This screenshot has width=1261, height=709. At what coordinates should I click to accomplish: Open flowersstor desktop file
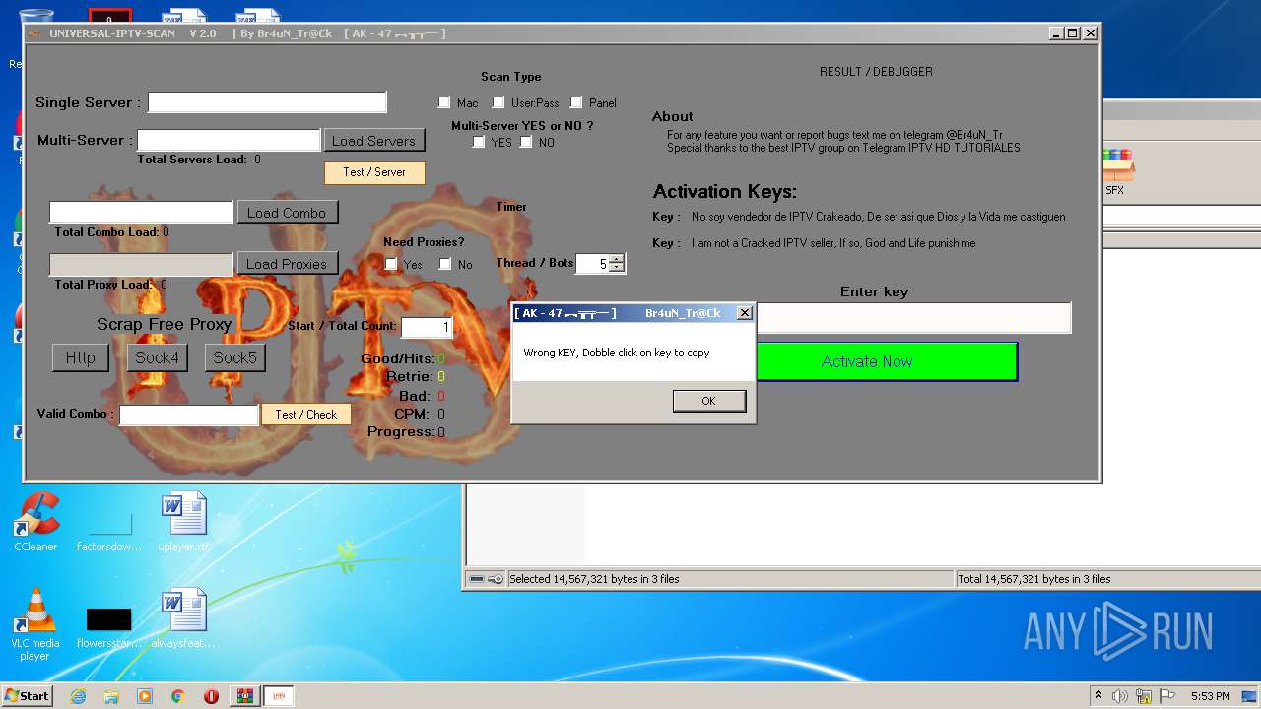[x=108, y=626]
